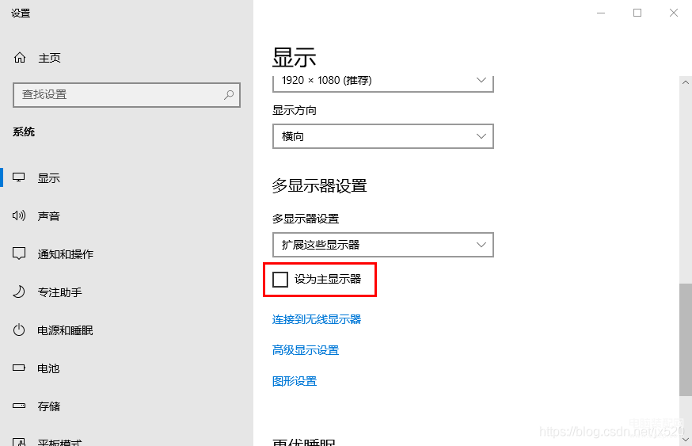Select the 显示 monitor icon in sidebar
This screenshot has width=692, height=446.
18,177
